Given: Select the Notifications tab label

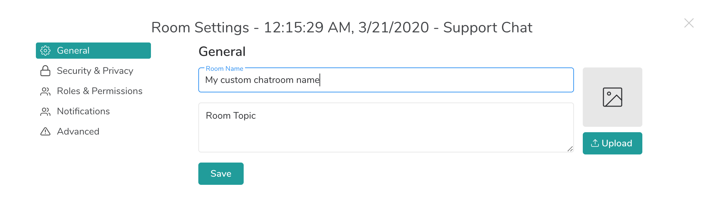Looking at the screenshot, I should point(83,111).
